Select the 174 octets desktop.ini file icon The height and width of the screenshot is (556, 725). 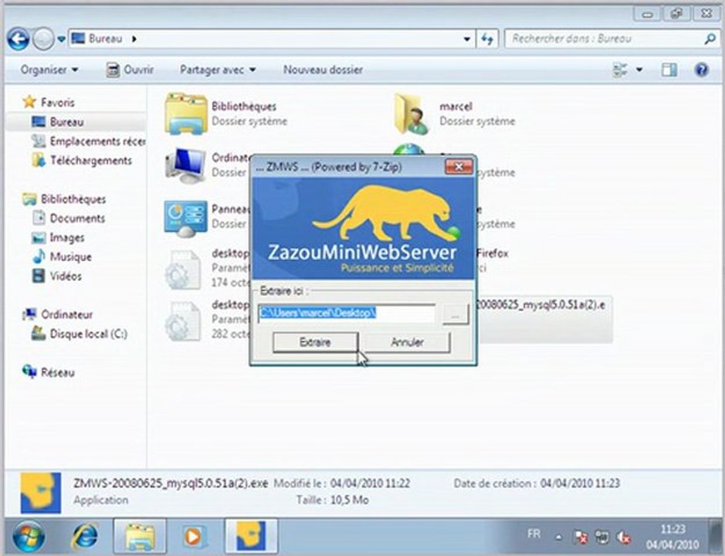(184, 270)
